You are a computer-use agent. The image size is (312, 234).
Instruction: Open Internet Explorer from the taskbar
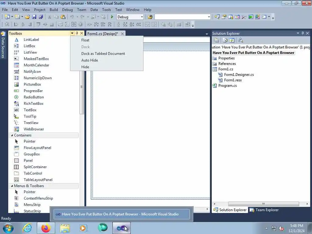tap(27, 228)
